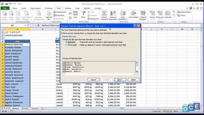The width and height of the screenshot is (204, 115).
Task: Open the Solver add-in
Action: click(181, 15)
